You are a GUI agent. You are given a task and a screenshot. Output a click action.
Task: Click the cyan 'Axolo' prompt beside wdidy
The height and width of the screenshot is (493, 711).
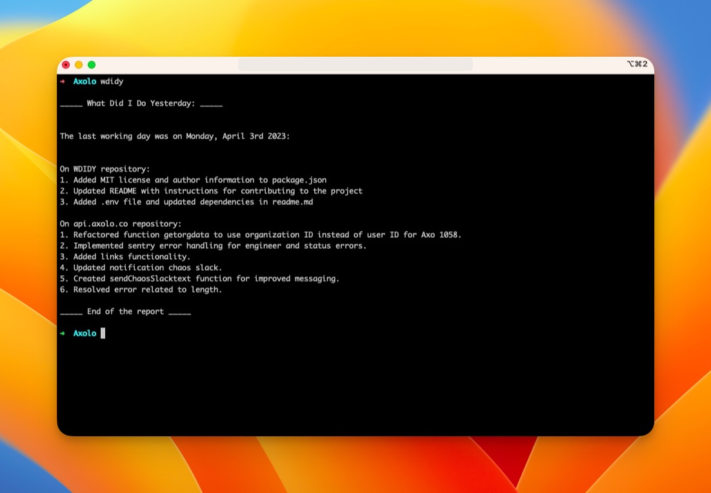(85, 82)
